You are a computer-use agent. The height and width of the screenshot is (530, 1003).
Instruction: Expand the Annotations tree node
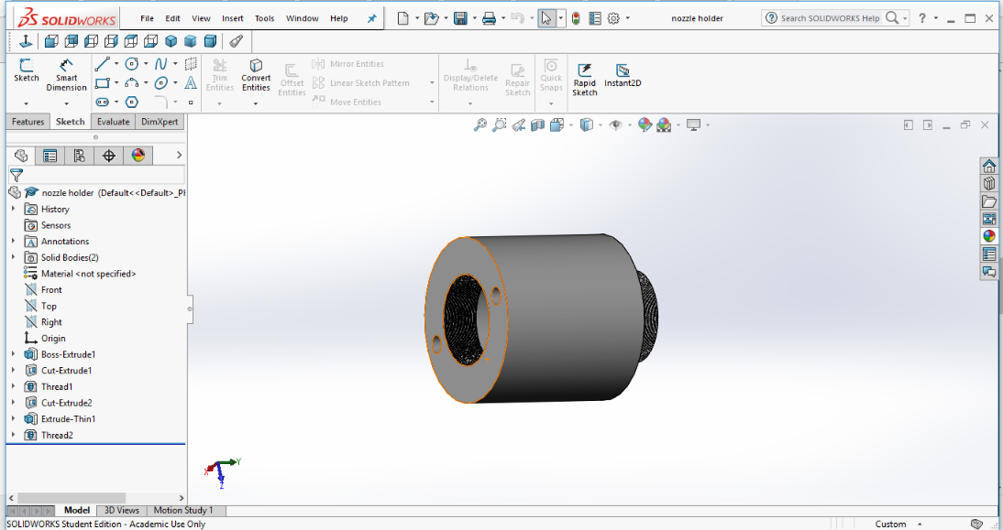14,242
